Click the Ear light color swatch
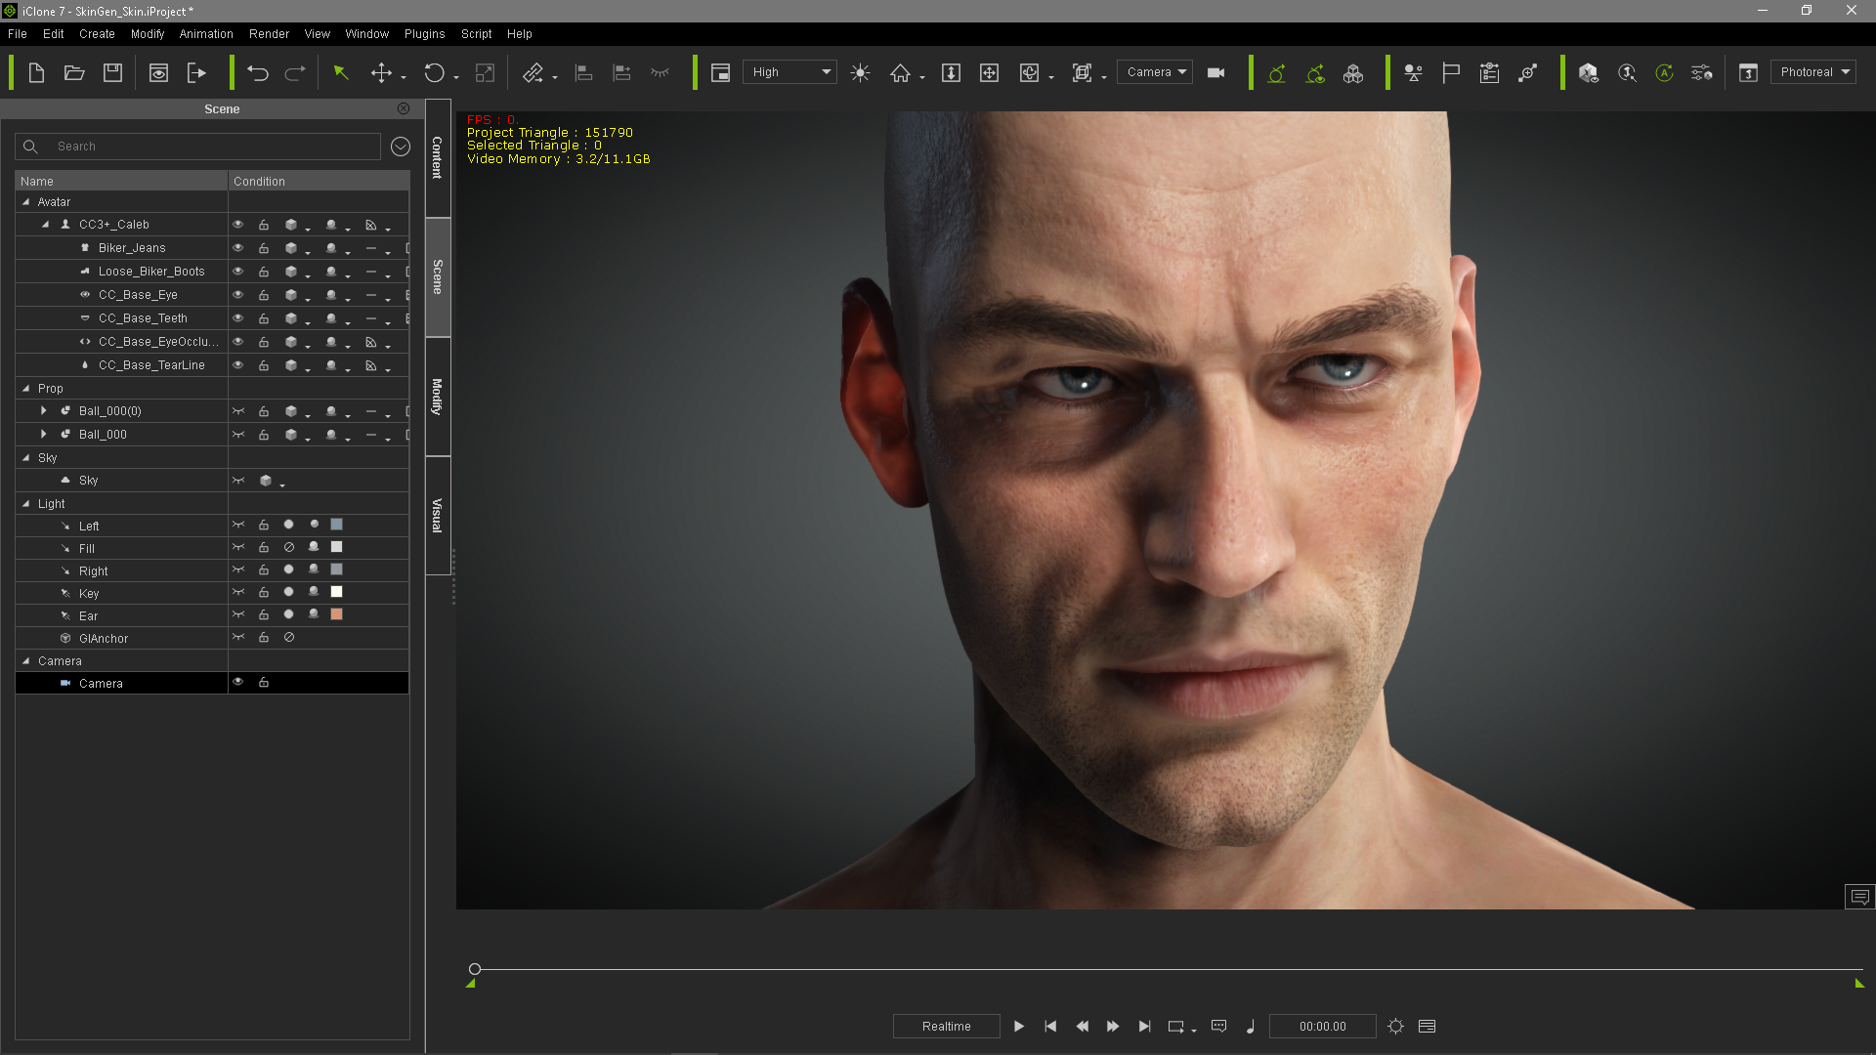Screen dimensions: 1876x1055 [336, 614]
